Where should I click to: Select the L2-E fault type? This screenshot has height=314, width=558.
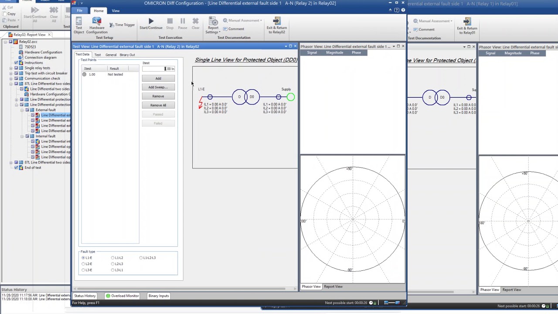[87, 264]
